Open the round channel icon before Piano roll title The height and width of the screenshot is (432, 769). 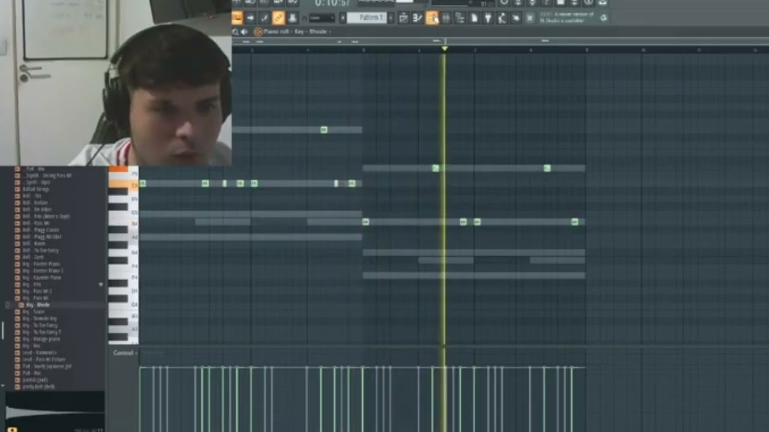pos(258,31)
